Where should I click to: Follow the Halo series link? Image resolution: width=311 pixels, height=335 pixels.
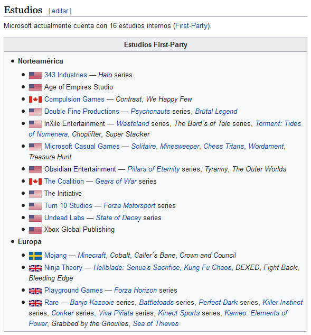[105, 75]
